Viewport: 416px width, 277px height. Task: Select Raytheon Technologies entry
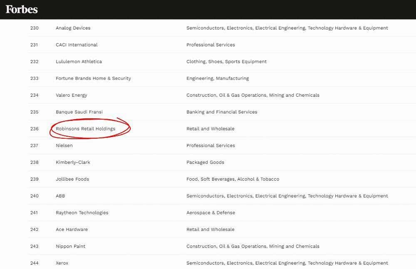coord(82,213)
